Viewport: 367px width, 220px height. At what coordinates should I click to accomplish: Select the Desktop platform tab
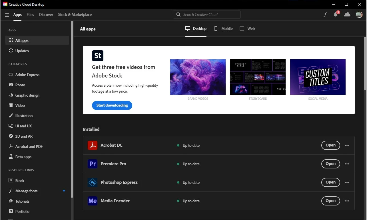[x=196, y=28]
